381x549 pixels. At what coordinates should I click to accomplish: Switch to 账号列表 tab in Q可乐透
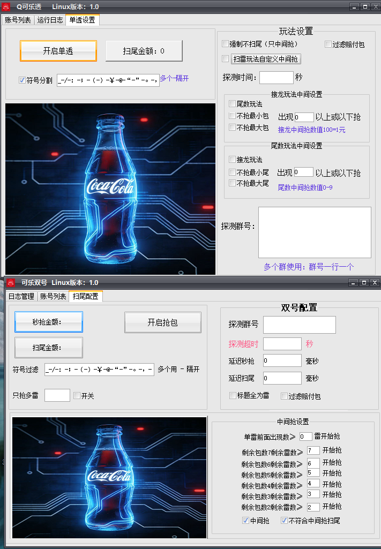18,20
